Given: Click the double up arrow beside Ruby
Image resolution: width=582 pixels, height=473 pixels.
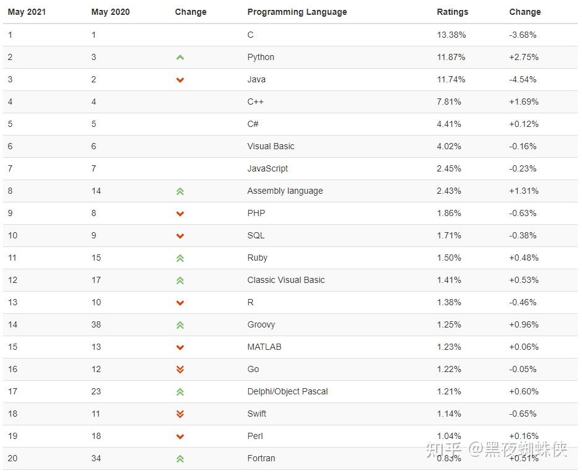Looking at the screenshot, I should tap(180, 258).
